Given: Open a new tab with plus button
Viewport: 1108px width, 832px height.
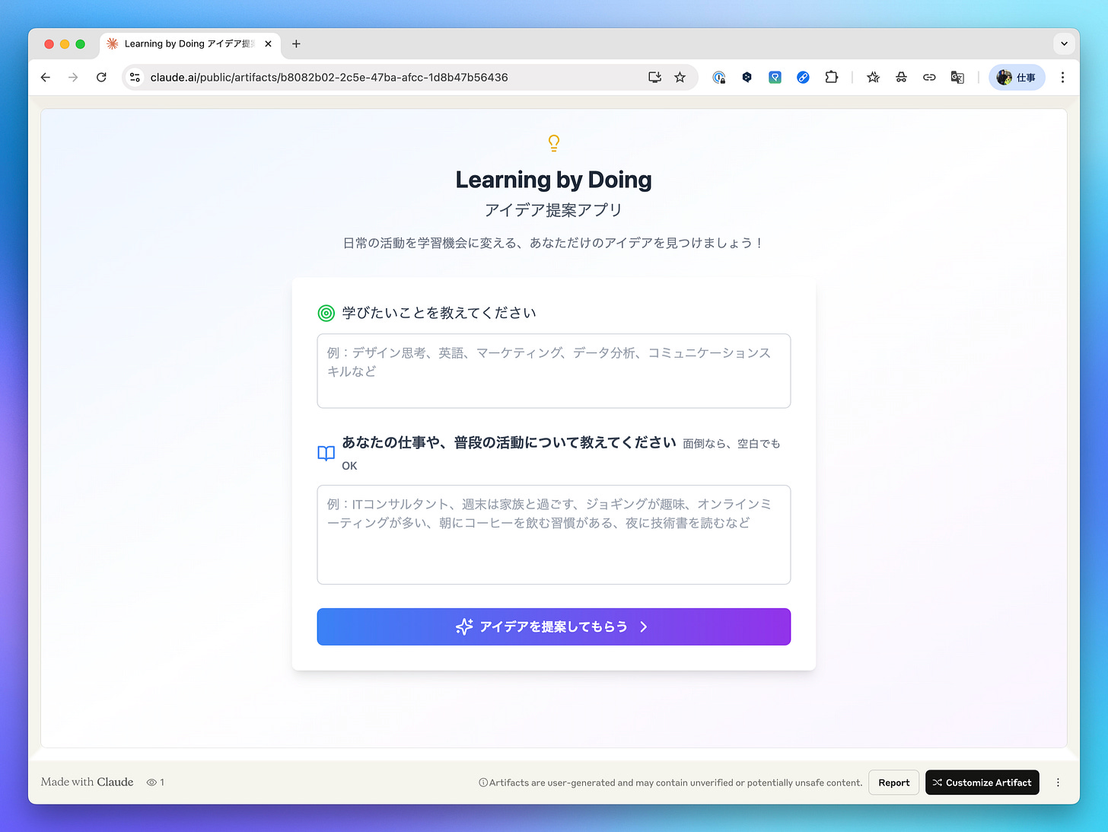Looking at the screenshot, I should pos(296,44).
